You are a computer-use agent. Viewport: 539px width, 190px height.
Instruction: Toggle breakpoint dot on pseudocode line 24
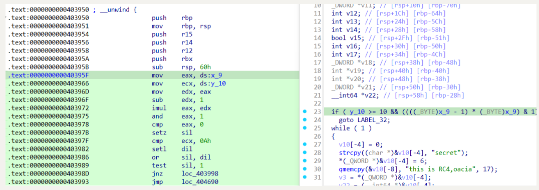pyautogui.click(x=305, y=119)
